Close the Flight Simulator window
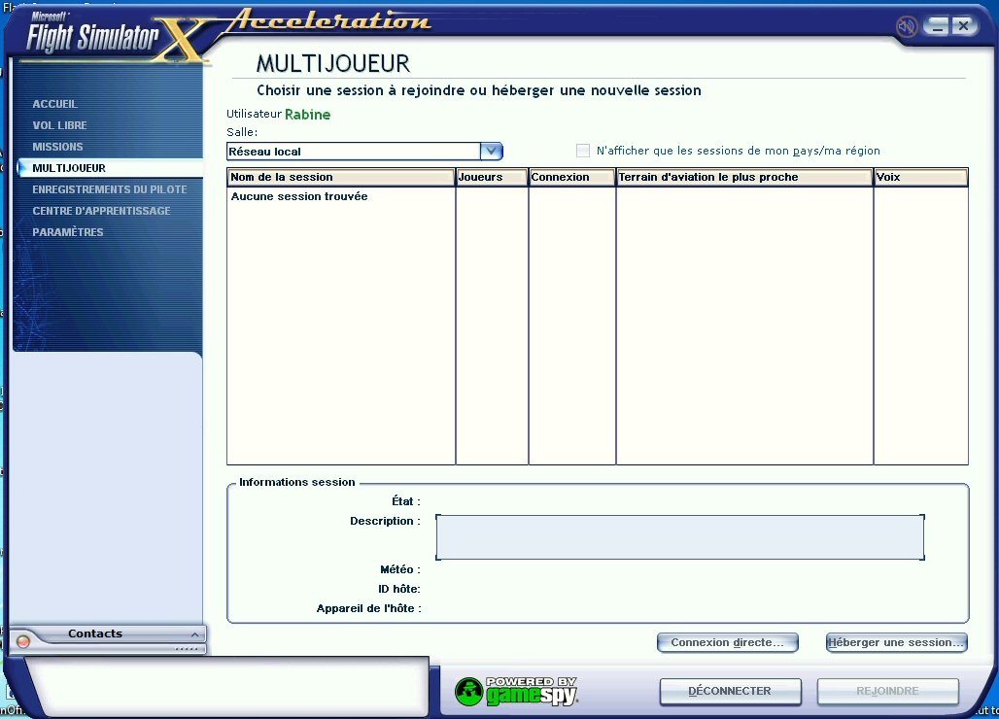Image resolution: width=999 pixels, height=719 pixels. point(964,26)
